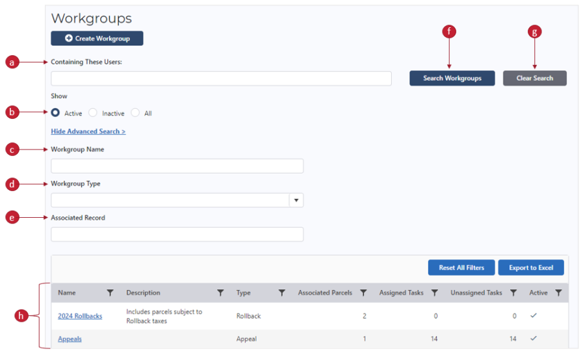Open the Description column filter icon
The image size is (583, 353).
tap(220, 293)
